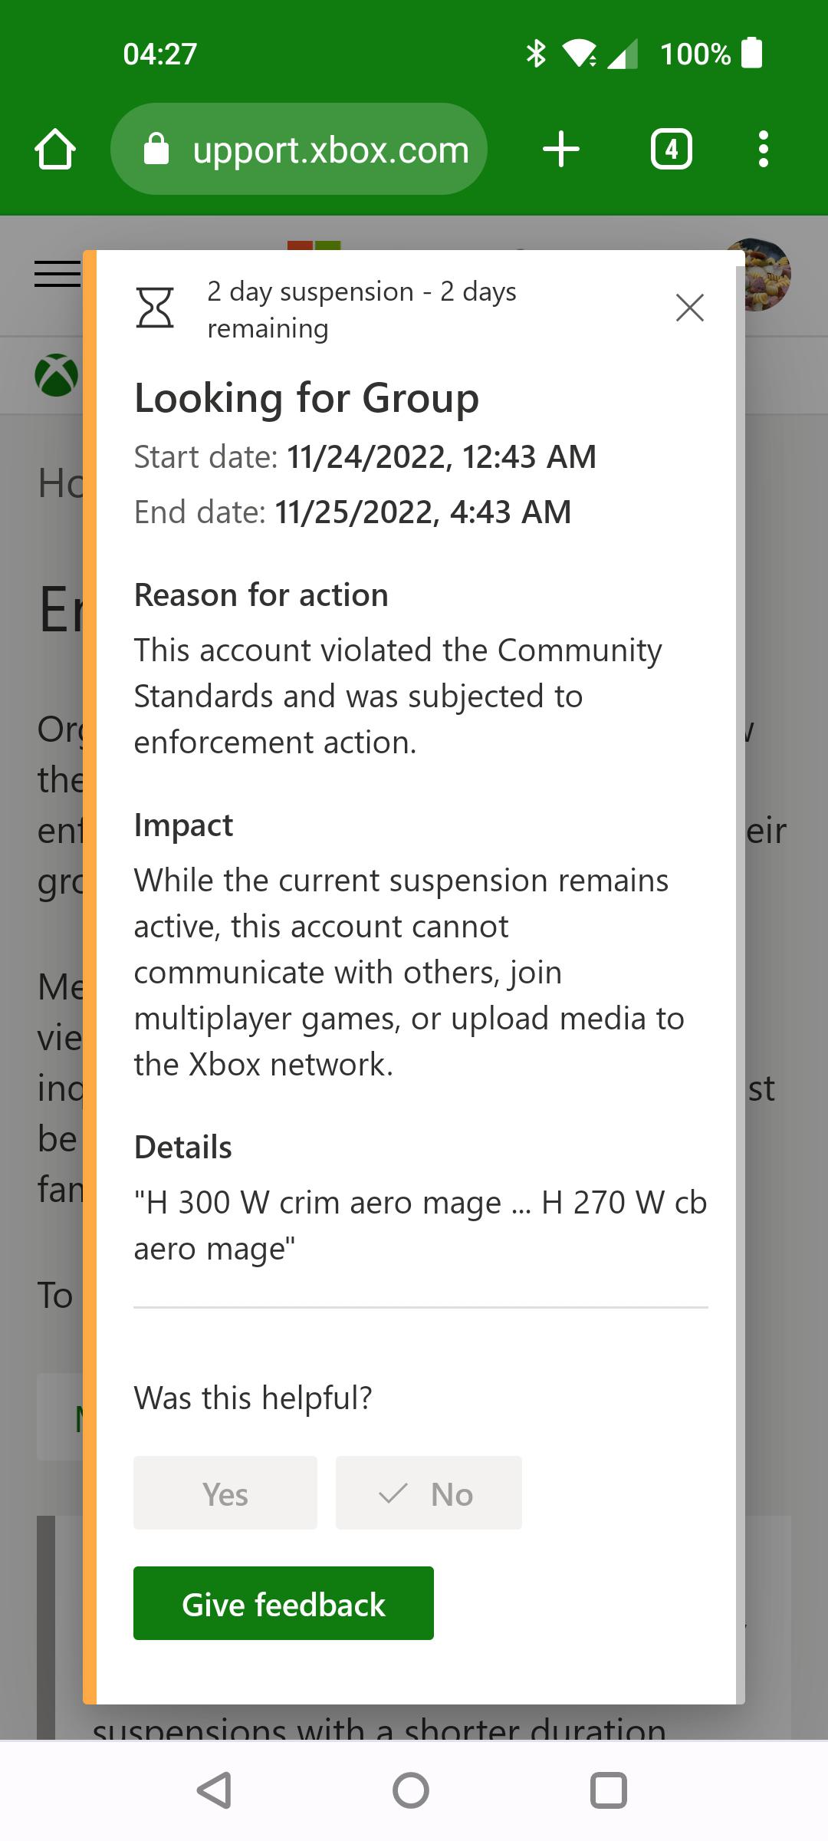
Task: Expand the suspension Details section
Action: 182,1147
